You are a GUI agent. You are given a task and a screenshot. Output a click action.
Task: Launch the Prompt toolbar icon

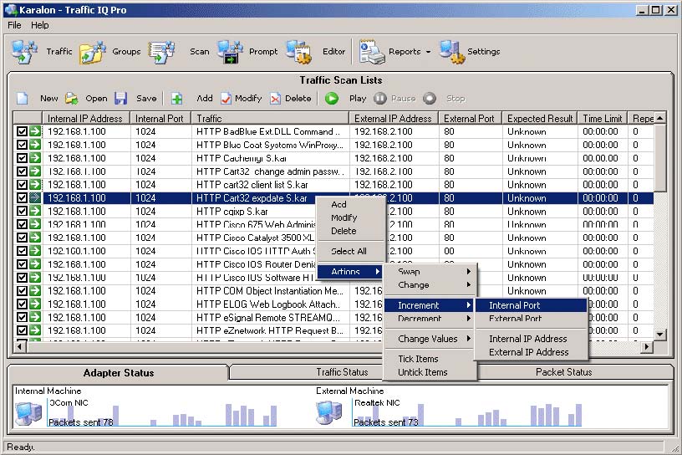point(230,52)
